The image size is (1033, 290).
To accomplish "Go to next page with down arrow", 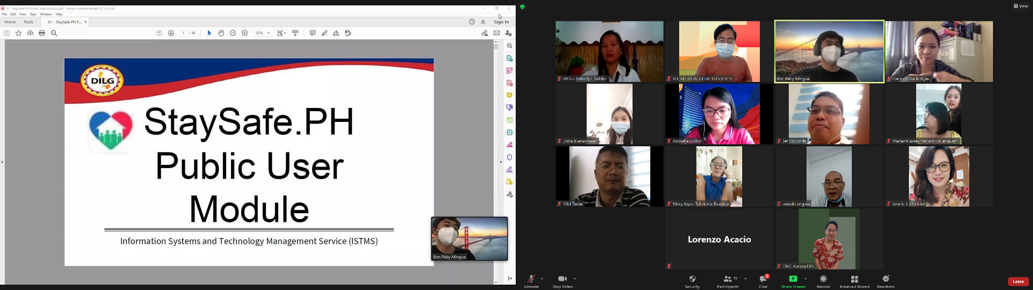I will click(171, 33).
